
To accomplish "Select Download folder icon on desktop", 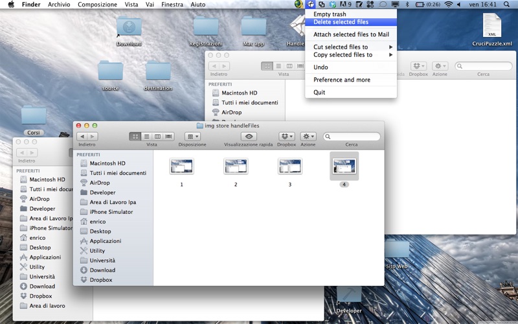I will [x=129, y=27].
